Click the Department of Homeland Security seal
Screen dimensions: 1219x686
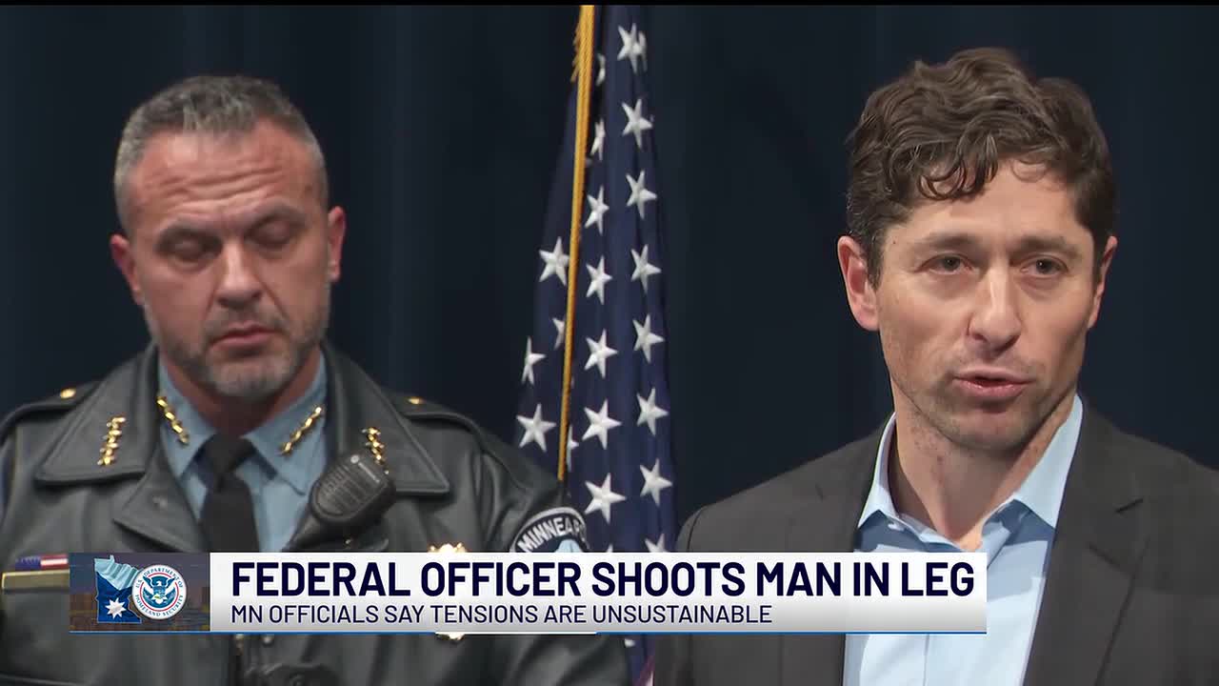(159, 592)
